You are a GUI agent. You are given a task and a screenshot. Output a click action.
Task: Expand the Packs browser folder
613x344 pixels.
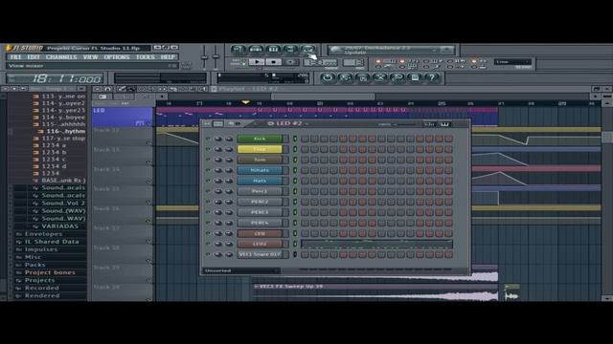point(34,265)
